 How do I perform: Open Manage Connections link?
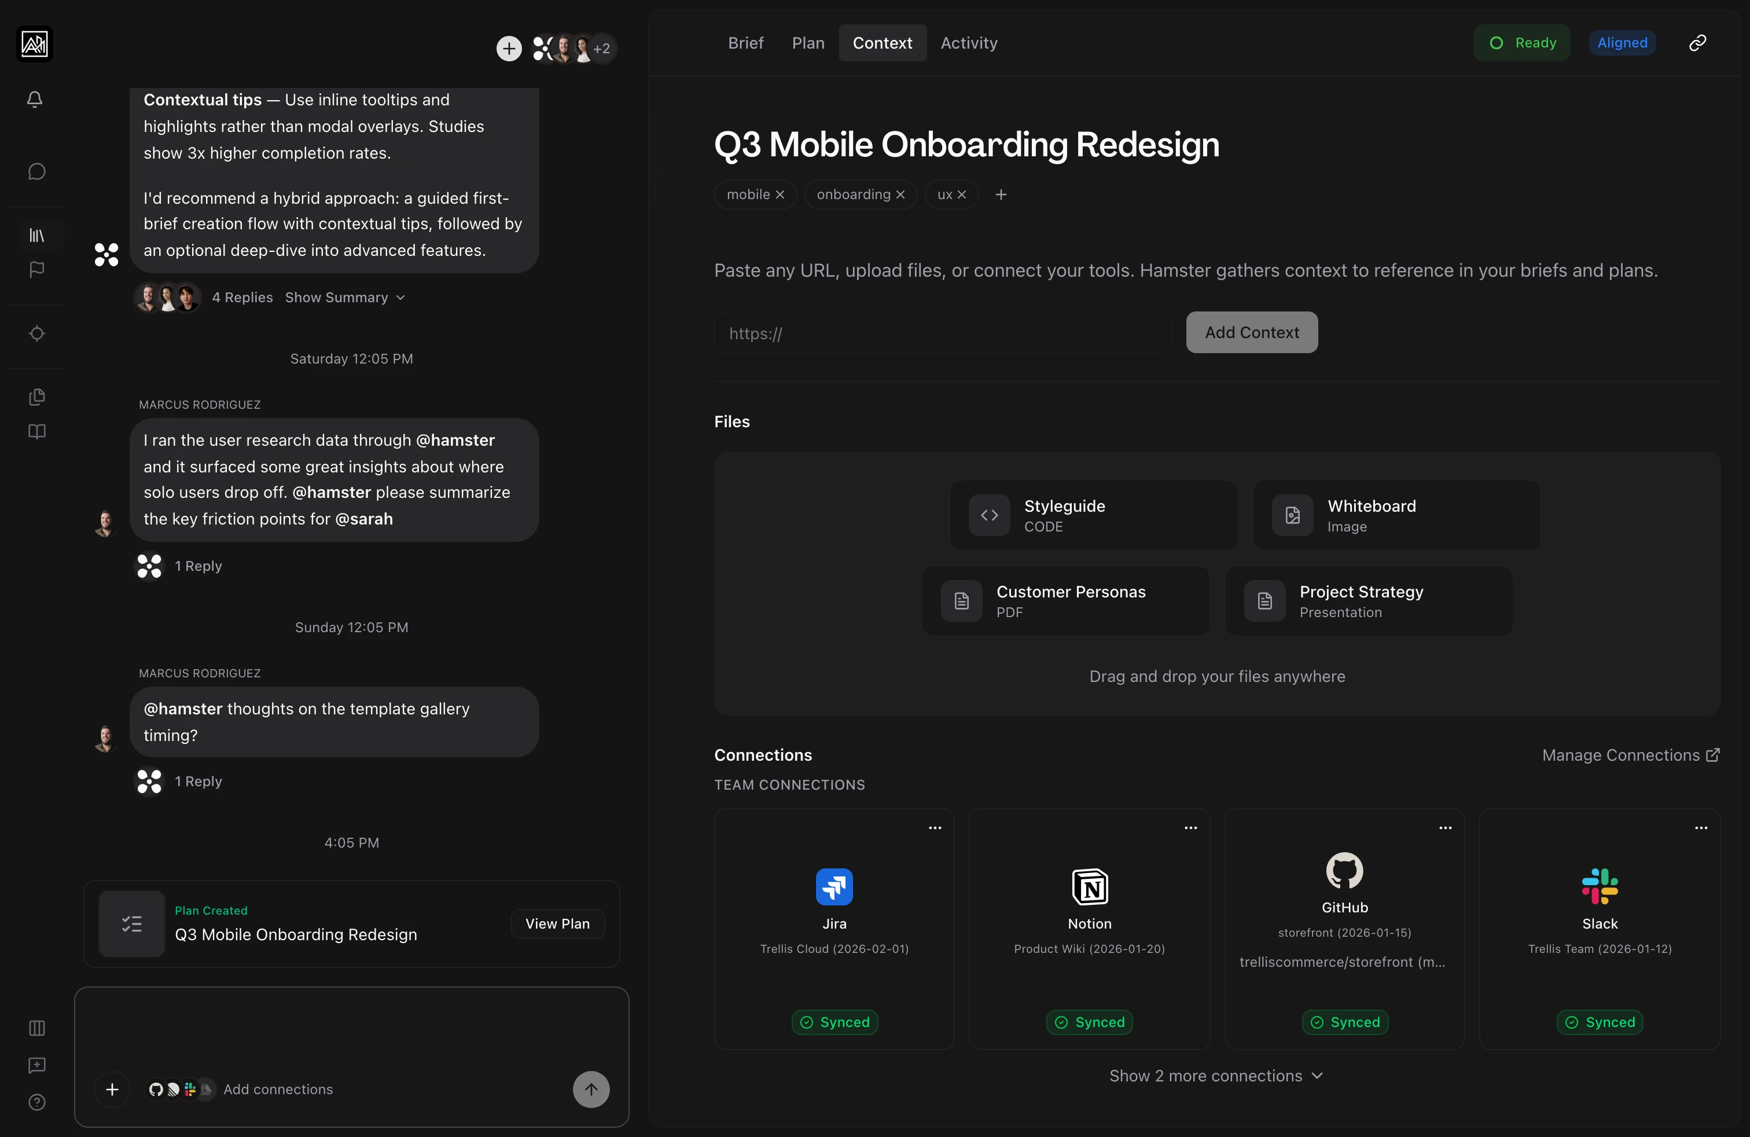(1630, 755)
